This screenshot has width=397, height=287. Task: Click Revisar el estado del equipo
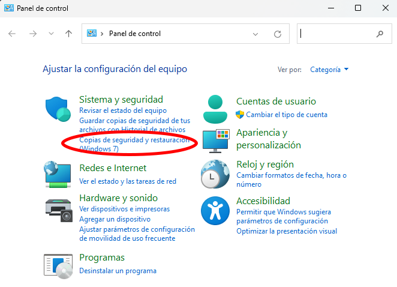(x=123, y=110)
